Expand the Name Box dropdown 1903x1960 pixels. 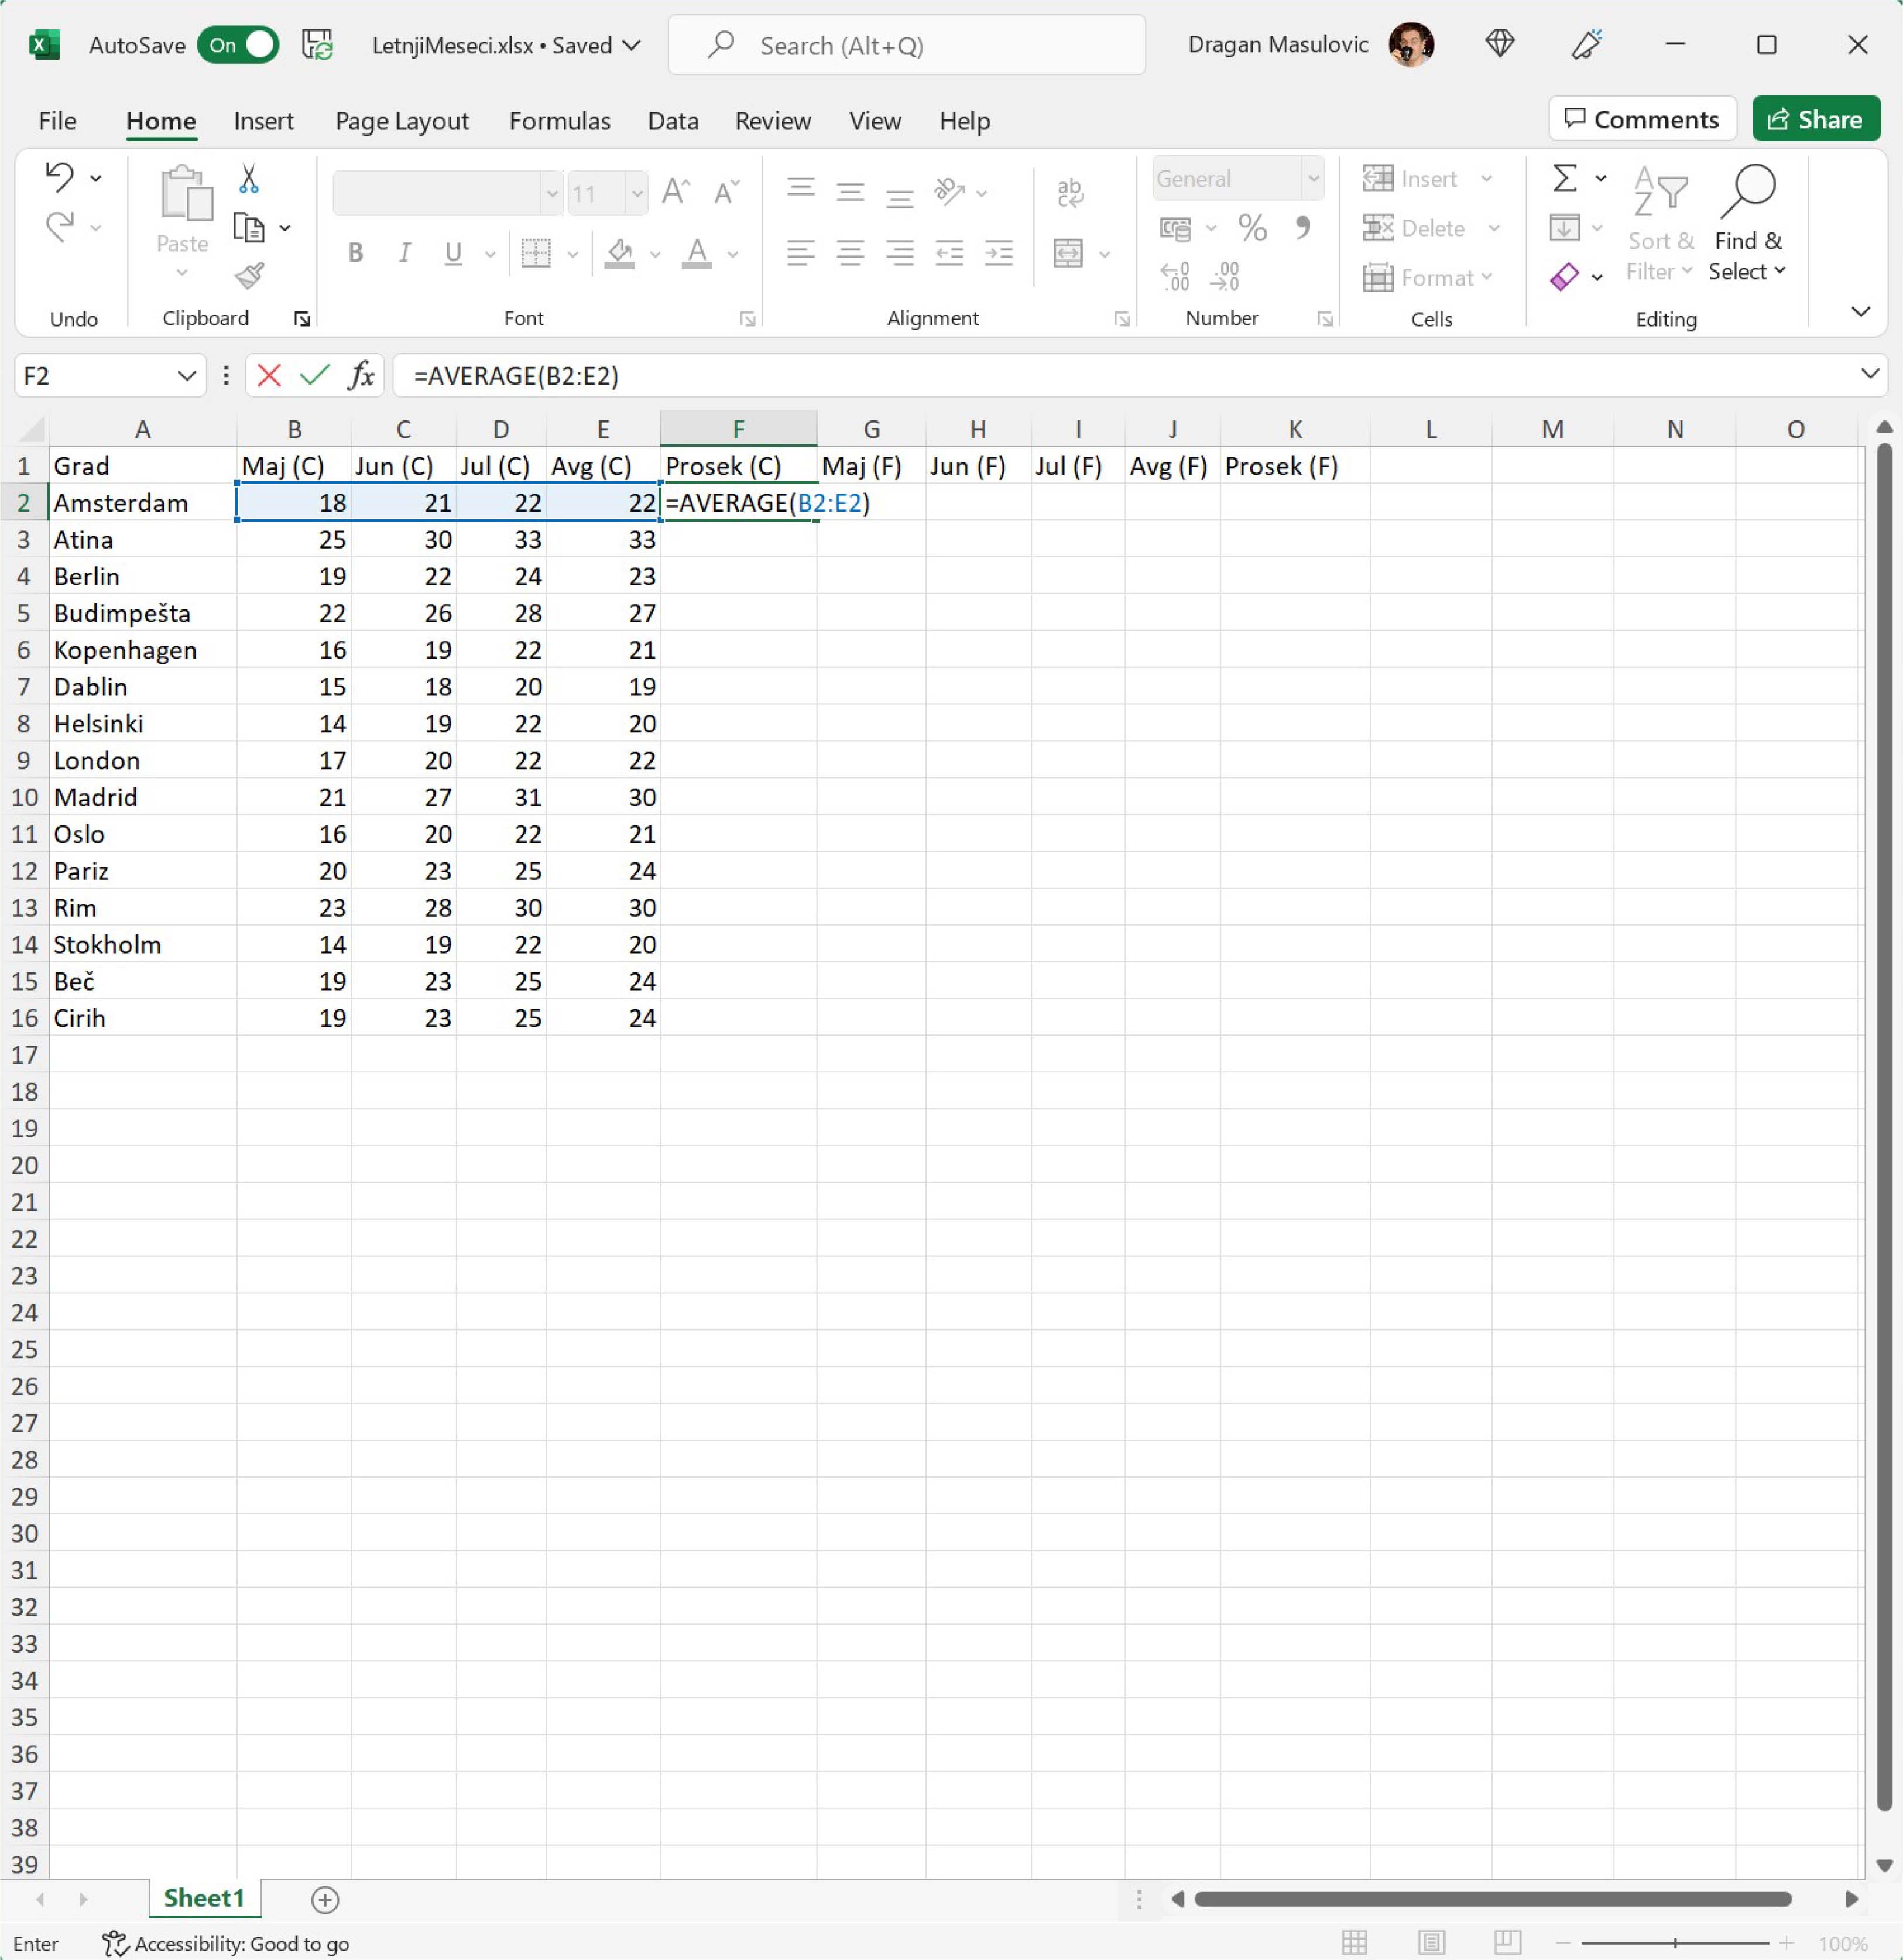[x=186, y=376]
